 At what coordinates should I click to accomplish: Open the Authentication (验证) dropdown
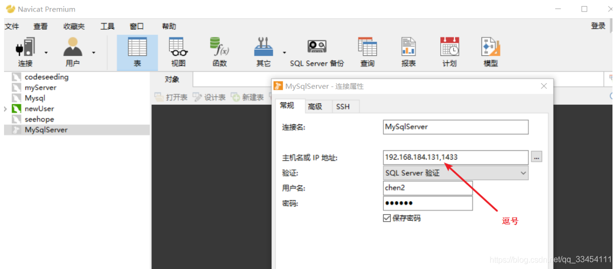pos(456,173)
